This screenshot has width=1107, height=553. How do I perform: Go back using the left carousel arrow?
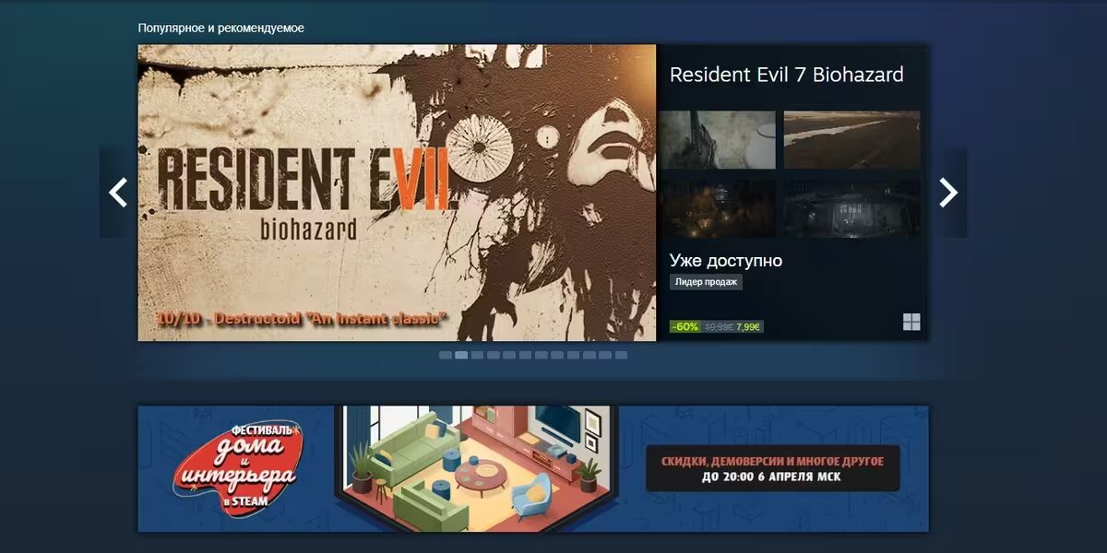coord(118,193)
